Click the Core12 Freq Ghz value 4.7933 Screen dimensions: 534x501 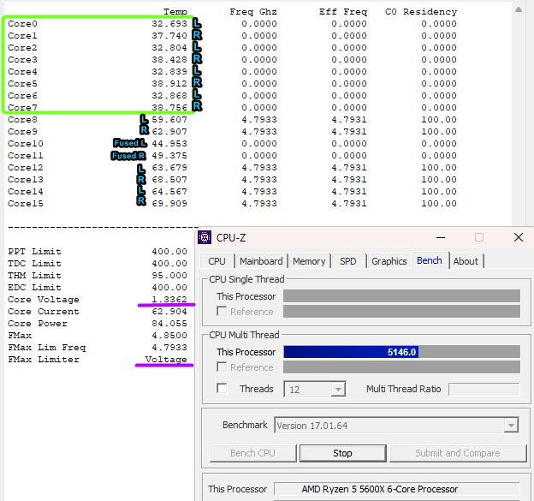coord(259,168)
